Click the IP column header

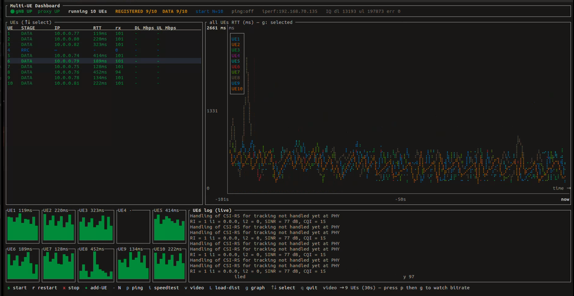click(57, 28)
